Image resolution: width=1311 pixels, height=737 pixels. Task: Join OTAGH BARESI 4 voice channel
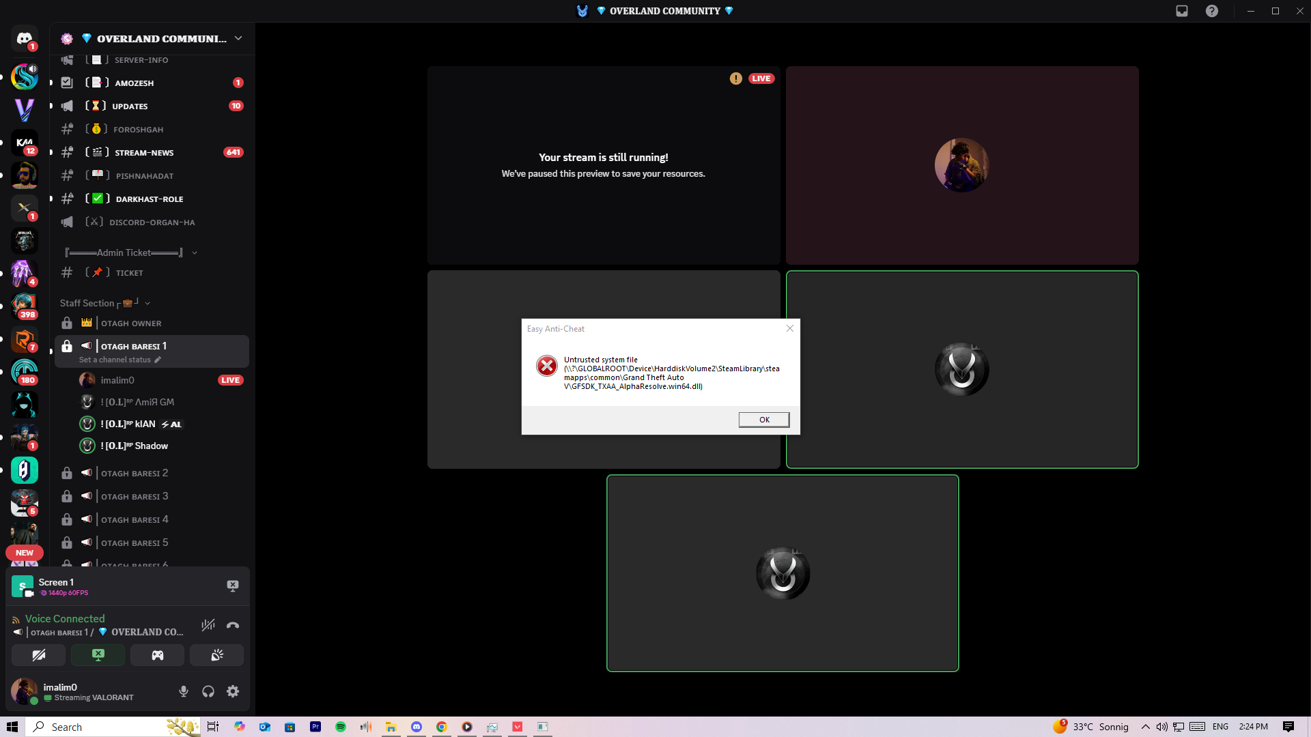click(152, 519)
